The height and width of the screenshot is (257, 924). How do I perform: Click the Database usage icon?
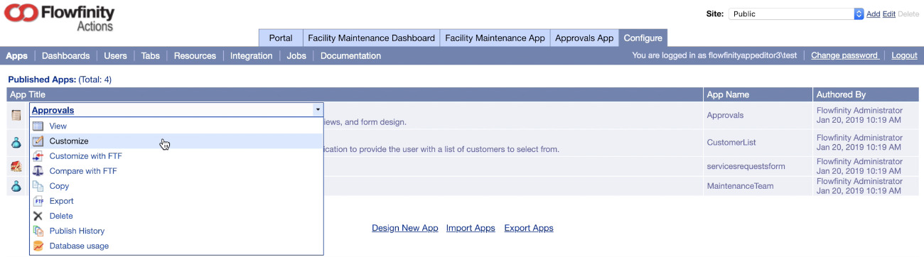(x=38, y=246)
